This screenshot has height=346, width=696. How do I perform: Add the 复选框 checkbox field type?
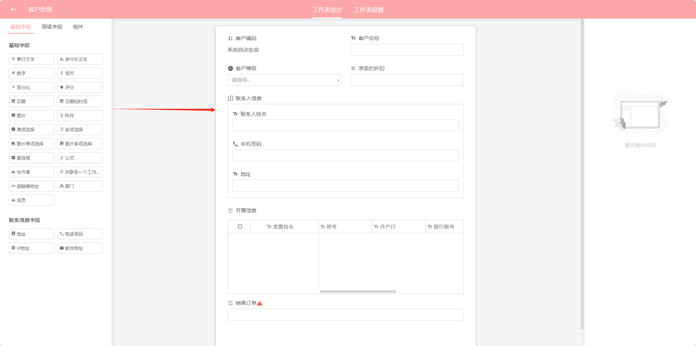pyautogui.click(x=31, y=158)
